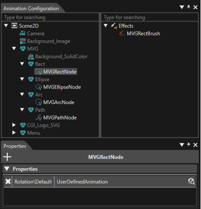201x209 pixels.
Task: Pin the Properties panel
Action: [x=188, y=144]
